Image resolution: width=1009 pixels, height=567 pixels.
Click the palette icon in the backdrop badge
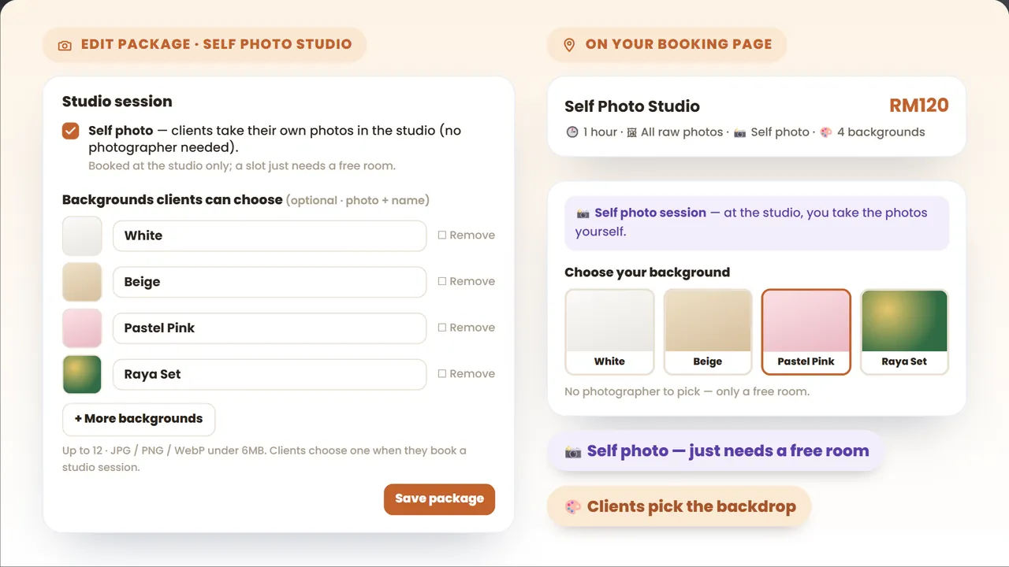(573, 507)
